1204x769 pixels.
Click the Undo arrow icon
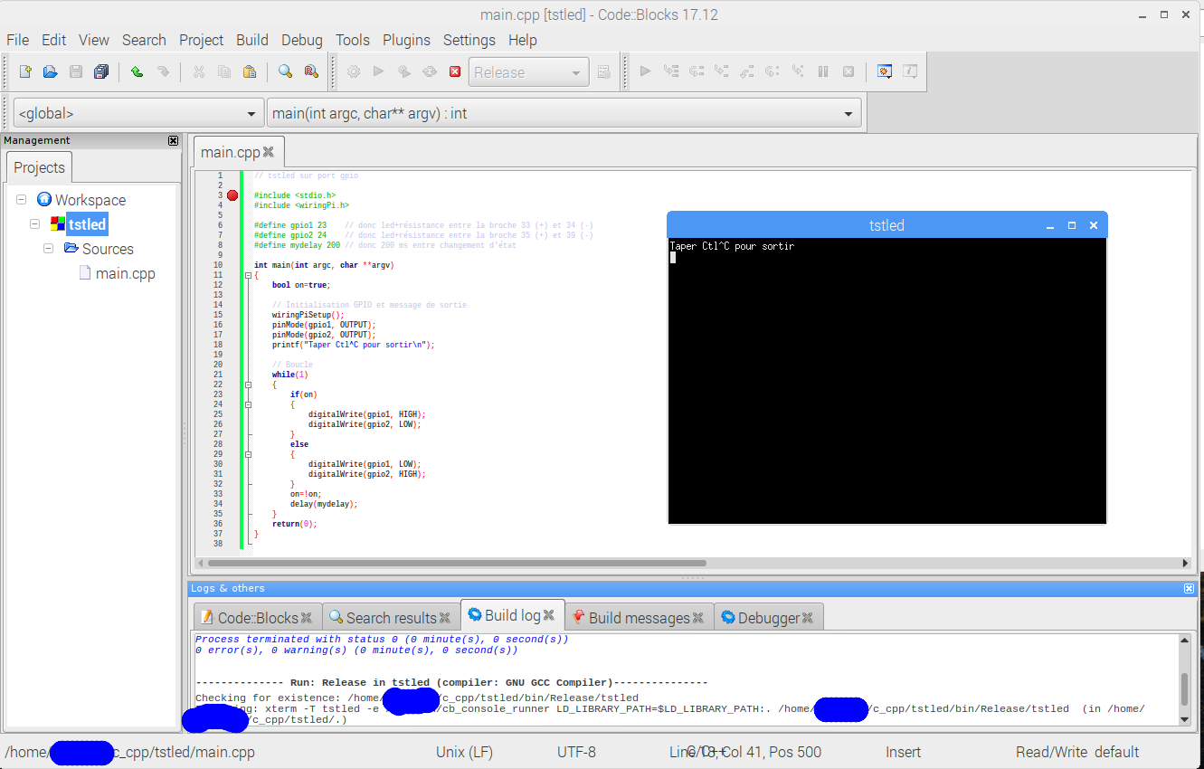[x=137, y=72]
